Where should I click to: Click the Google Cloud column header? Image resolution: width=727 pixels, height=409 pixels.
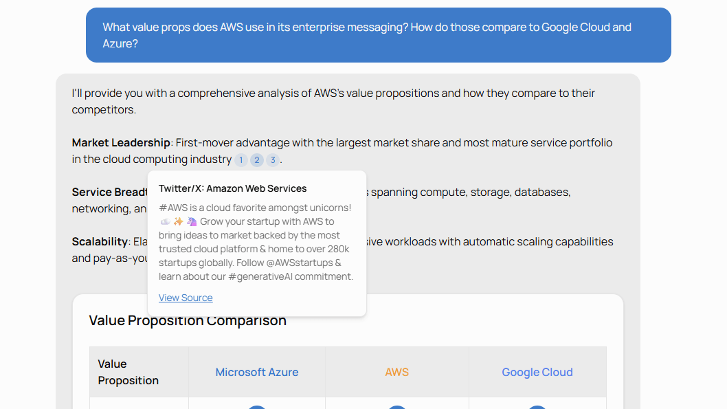click(537, 372)
